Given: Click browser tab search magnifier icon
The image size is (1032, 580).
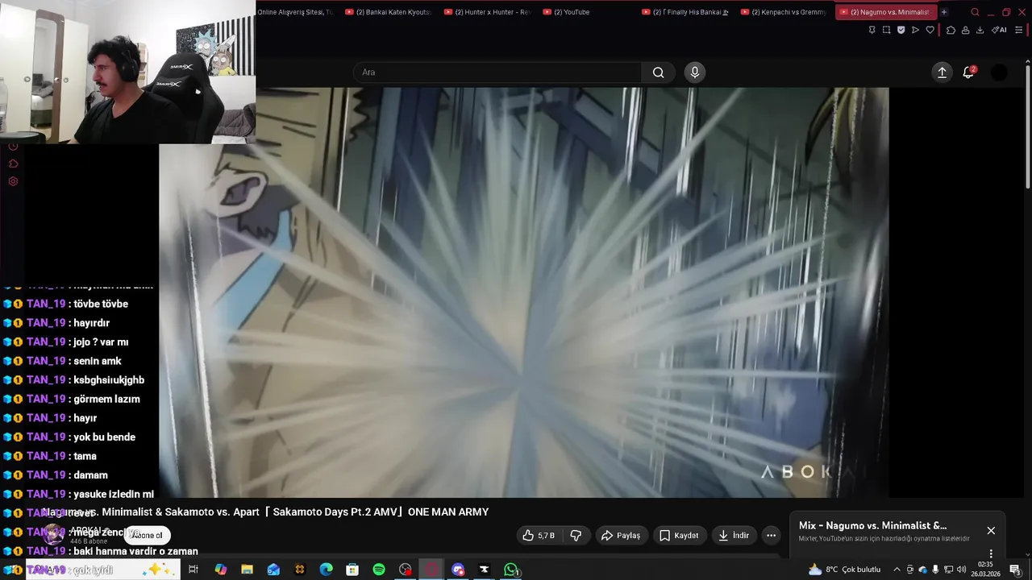Looking at the screenshot, I should 975,12.
